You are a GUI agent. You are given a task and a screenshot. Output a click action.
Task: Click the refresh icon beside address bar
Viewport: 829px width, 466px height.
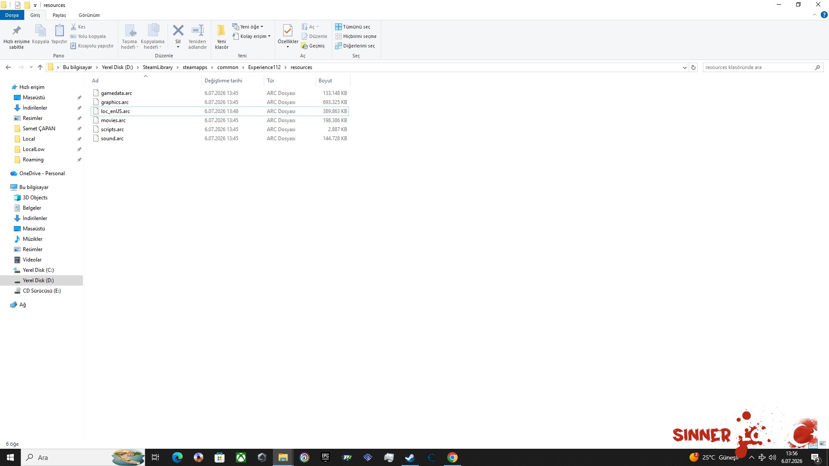click(x=693, y=67)
